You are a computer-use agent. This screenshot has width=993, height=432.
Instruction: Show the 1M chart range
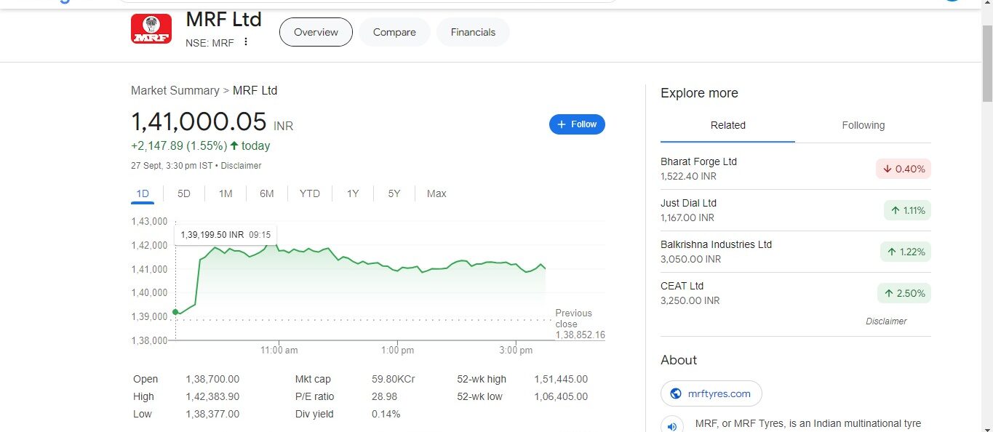(x=226, y=193)
